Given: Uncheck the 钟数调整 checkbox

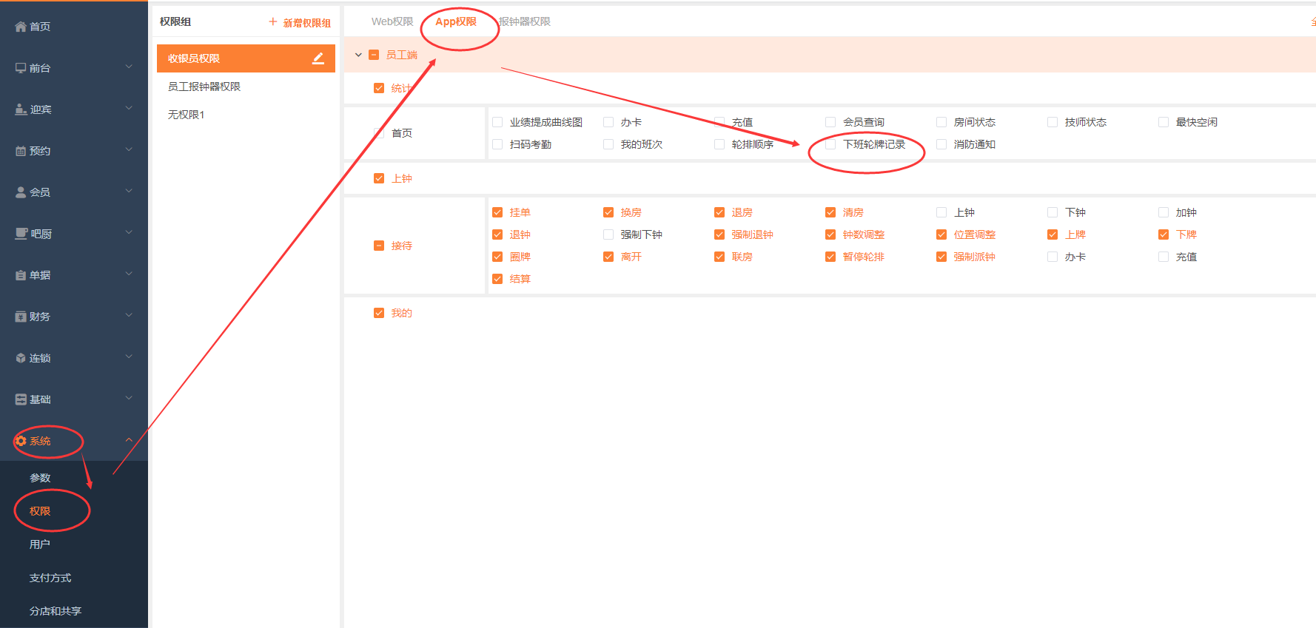Looking at the screenshot, I should click(x=830, y=234).
